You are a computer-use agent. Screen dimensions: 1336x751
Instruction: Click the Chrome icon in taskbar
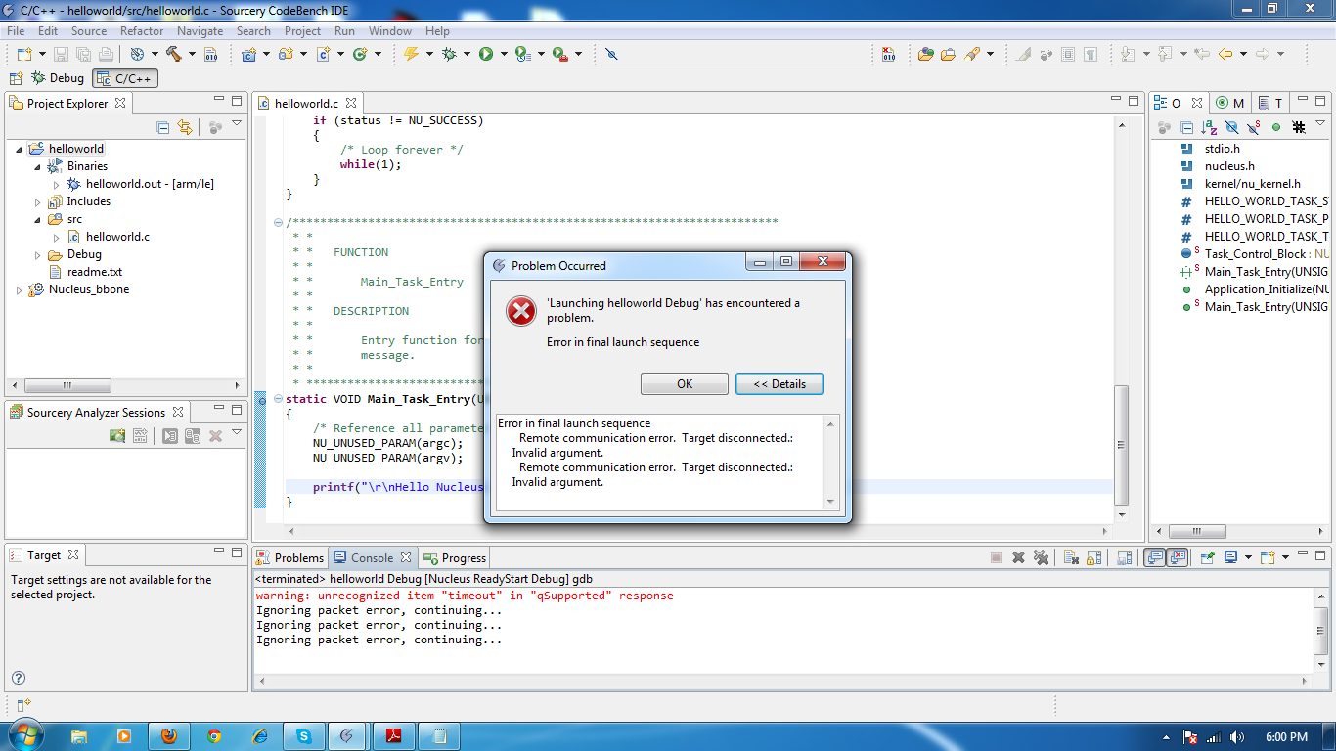(x=214, y=736)
